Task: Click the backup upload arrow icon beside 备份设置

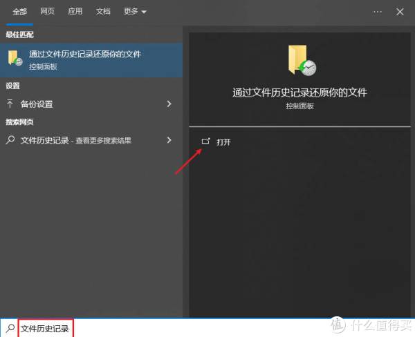Action: pyautogui.click(x=10, y=104)
